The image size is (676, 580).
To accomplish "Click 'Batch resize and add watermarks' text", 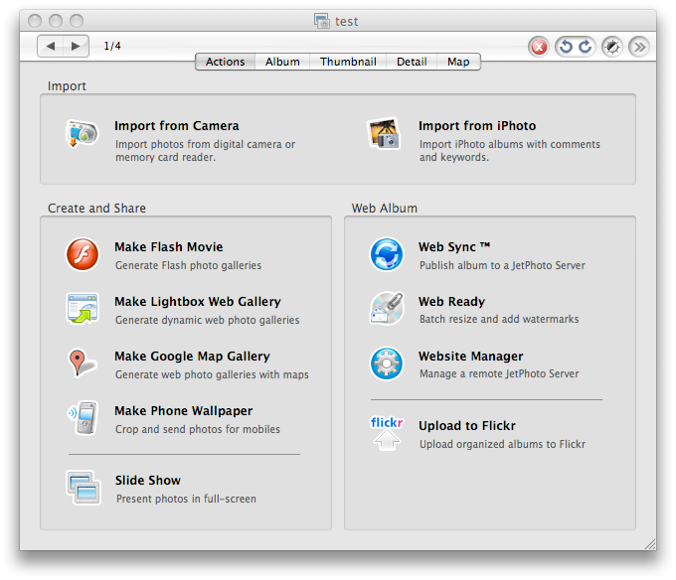I will pos(499,319).
